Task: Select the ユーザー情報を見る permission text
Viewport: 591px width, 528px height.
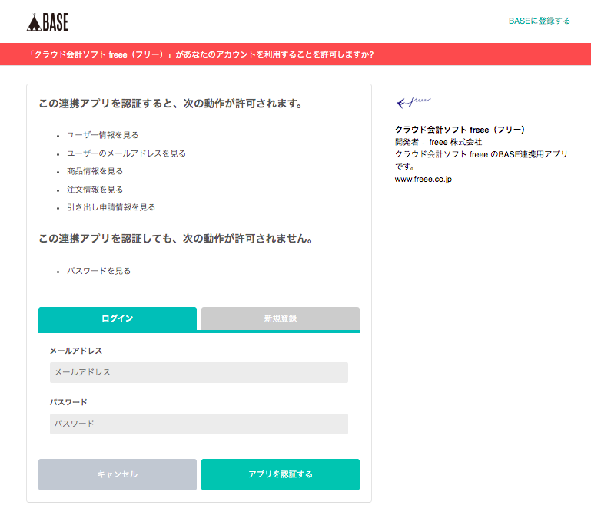Action: click(x=102, y=135)
